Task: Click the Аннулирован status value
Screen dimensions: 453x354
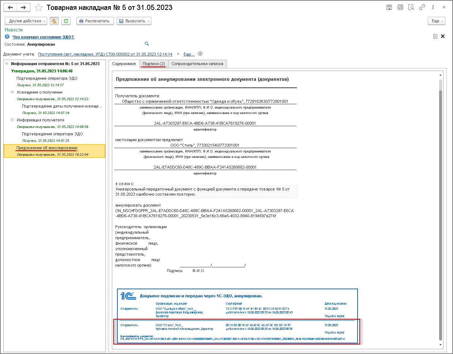Action: click(41, 44)
